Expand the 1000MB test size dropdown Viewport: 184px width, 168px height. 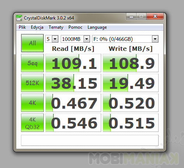[x=75, y=39]
